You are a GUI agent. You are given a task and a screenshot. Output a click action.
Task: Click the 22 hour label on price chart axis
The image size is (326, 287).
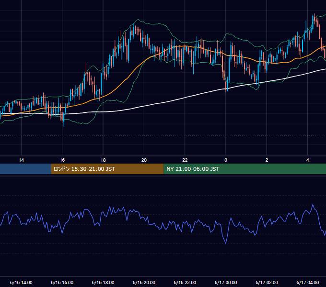pyautogui.click(x=185, y=160)
